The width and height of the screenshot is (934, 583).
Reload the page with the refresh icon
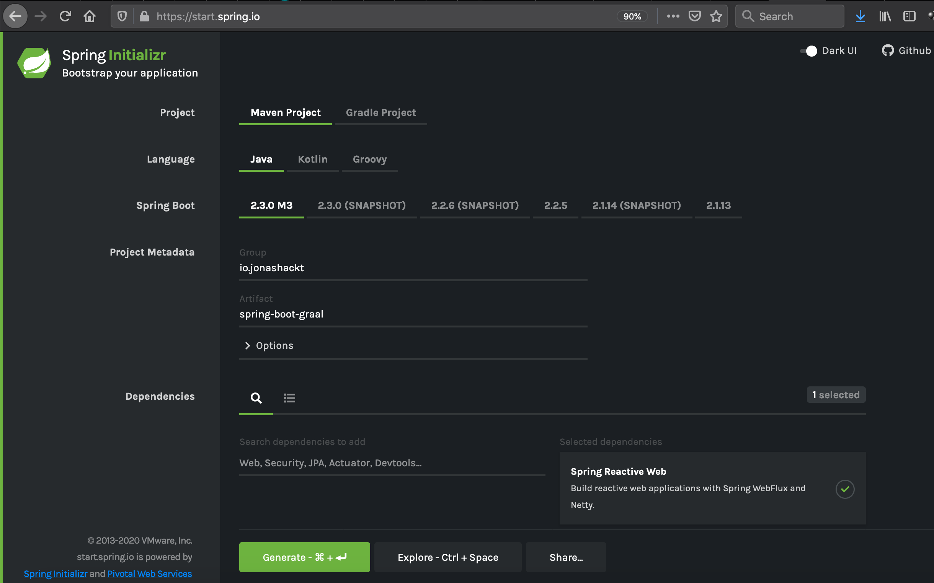[65, 16]
